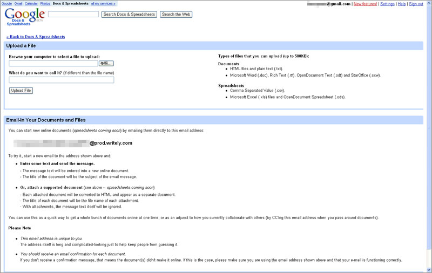Viewport: 432px width, 273px height.
Task: Click the Search the Web button
Action: click(176, 15)
